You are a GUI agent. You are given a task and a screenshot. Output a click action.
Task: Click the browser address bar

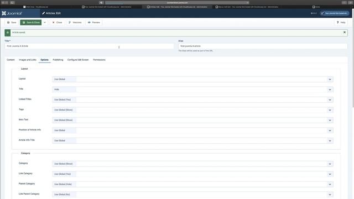pos(177,3)
